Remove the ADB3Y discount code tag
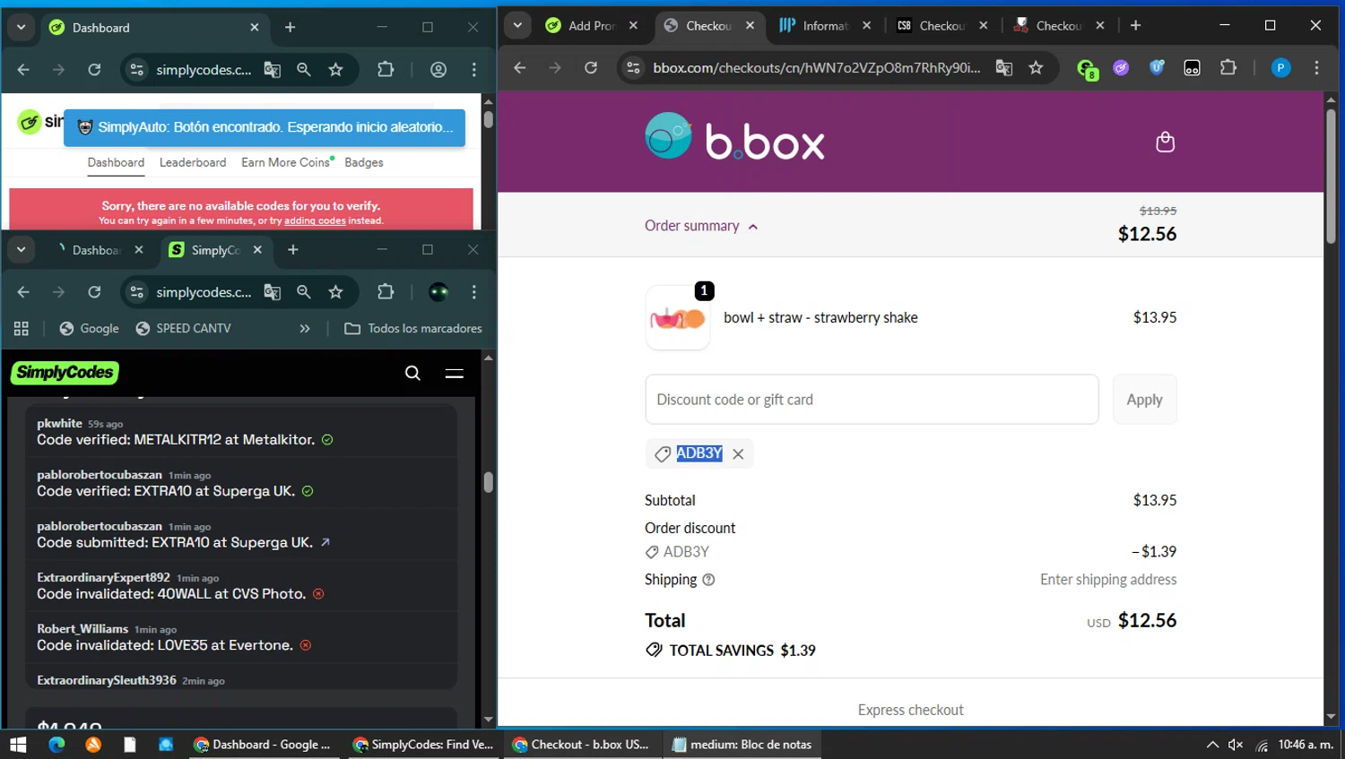The height and width of the screenshot is (759, 1345). click(738, 454)
